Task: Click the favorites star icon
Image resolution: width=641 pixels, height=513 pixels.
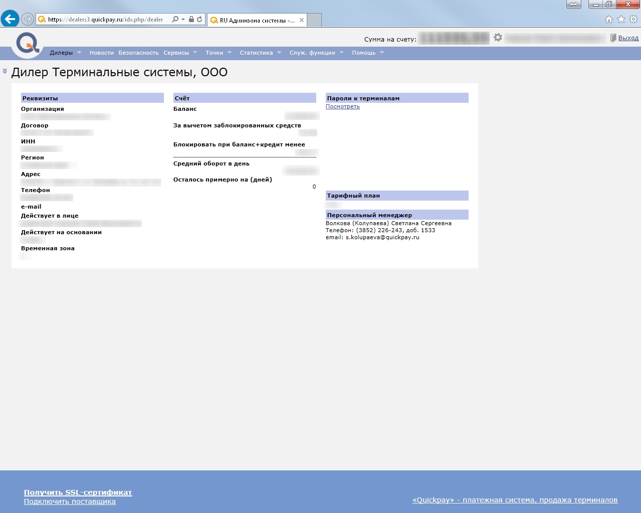Action: [x=621, y=20]
